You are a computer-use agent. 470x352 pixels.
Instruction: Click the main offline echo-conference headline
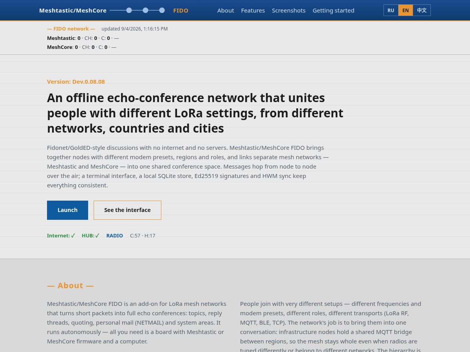click(x=195, y=113)
